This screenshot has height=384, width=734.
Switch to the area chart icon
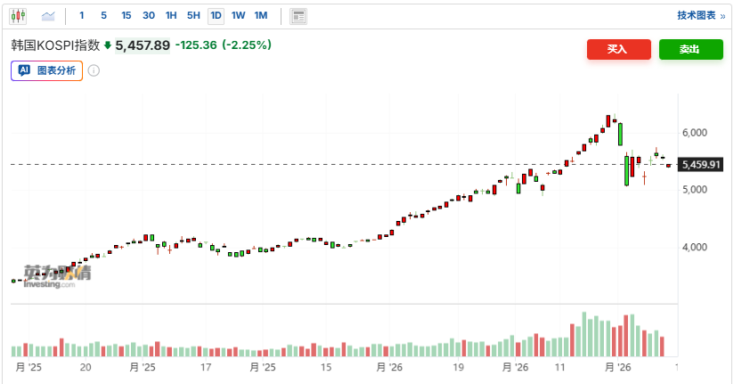(x=48, y=16)
